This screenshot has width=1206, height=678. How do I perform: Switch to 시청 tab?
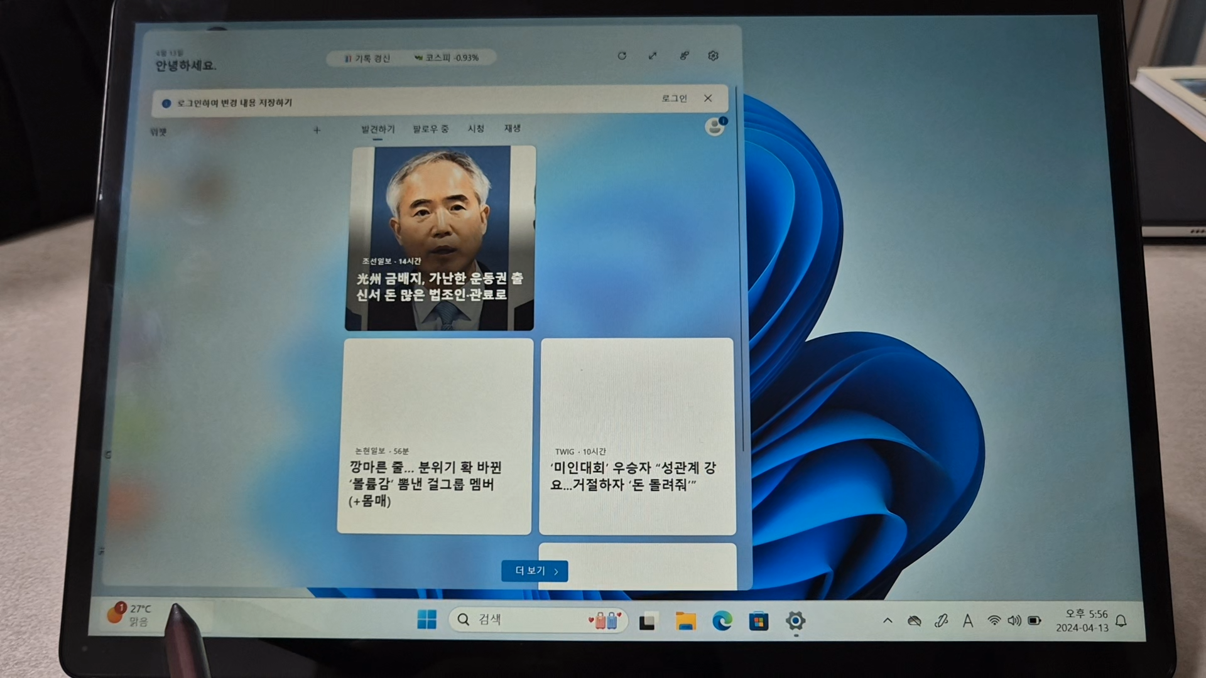coord(475,128)
